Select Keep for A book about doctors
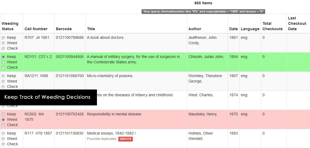 pyautogui.click(x=3, y=38)
